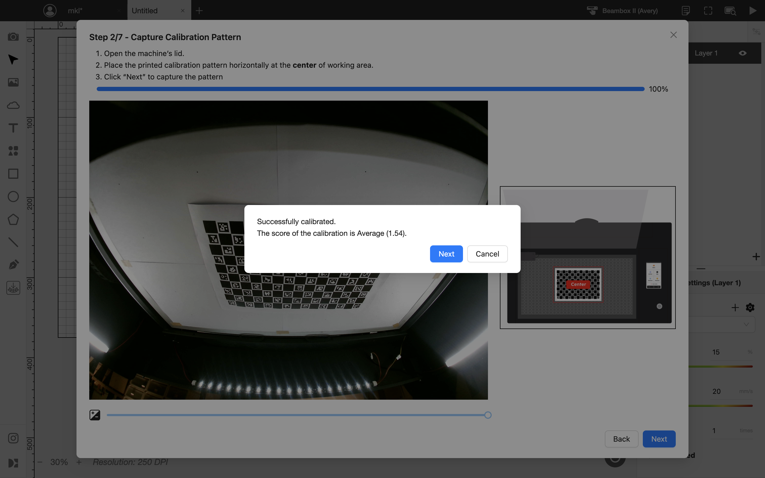Toggle the exposure icon below camera preview
Screen dimensions: 765x478
click(x=95, y=415)
